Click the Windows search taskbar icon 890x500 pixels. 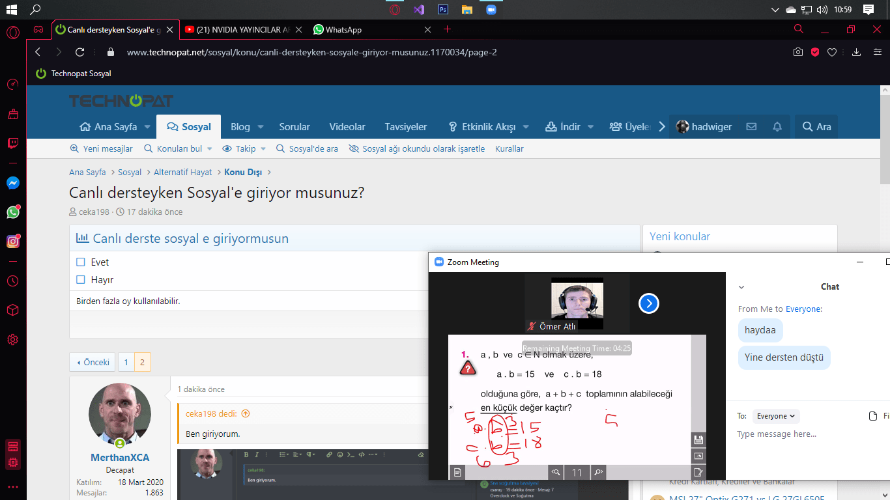(35, 10)
